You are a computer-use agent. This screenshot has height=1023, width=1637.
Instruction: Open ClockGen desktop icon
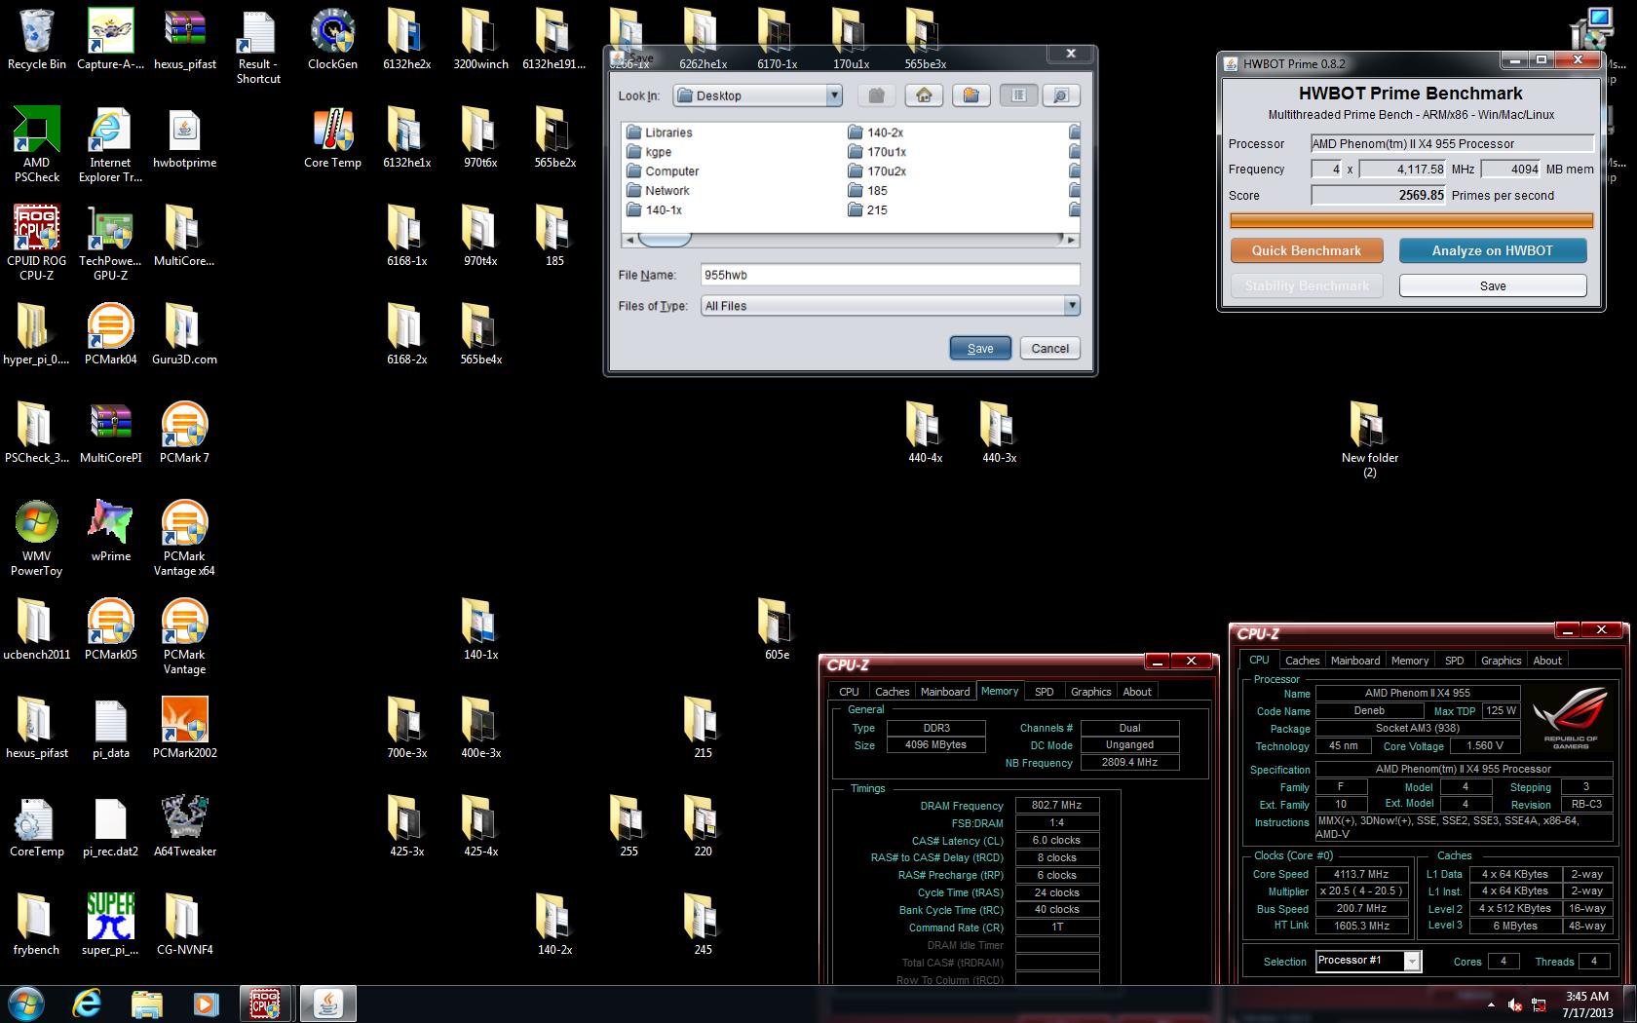coord(332,40)
